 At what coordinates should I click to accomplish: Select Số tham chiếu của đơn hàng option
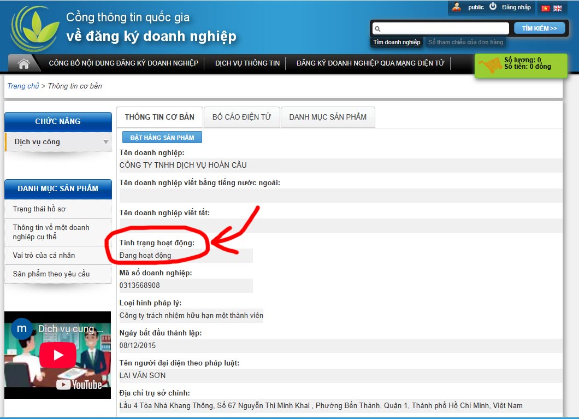pos(465,42)
